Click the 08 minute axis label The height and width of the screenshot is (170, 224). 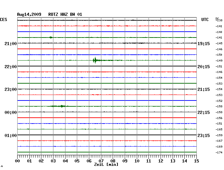[x=113, y=161]
